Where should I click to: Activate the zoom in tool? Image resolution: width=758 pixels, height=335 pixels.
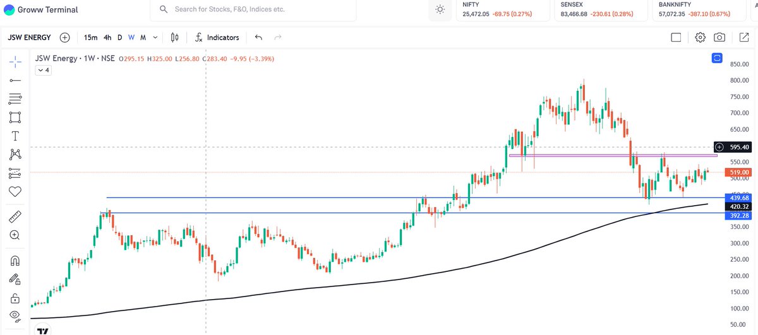pyautogui.click(x=15, y=235)
